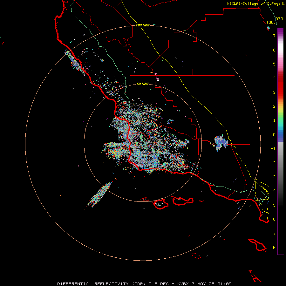Click the 4 value on color scale

point(274,78)
